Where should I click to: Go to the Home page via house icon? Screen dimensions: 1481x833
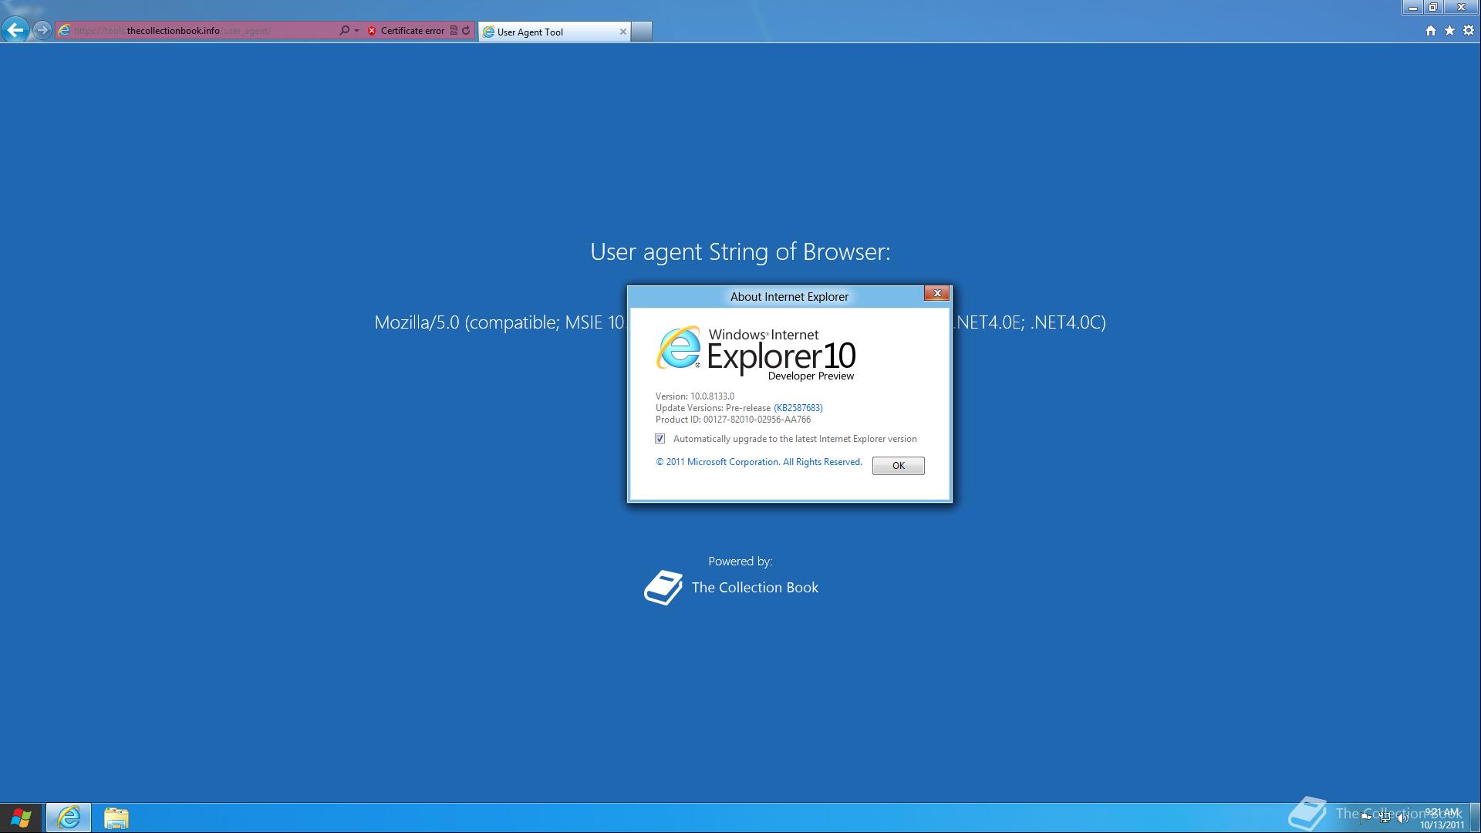tap(1431, 31)
